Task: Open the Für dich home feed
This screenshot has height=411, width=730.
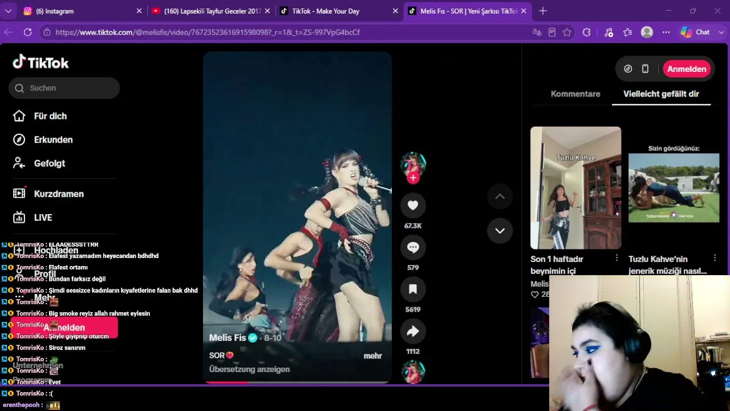Action: coord(40,116)
